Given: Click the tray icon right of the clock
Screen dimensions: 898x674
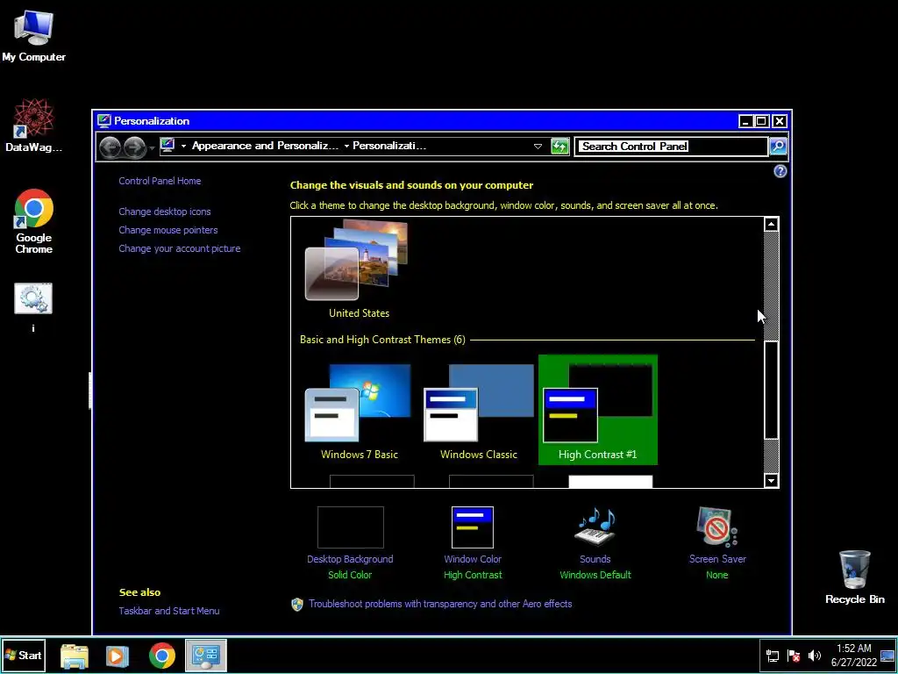Looking at the screenshot, I should [x=887, y=656].
